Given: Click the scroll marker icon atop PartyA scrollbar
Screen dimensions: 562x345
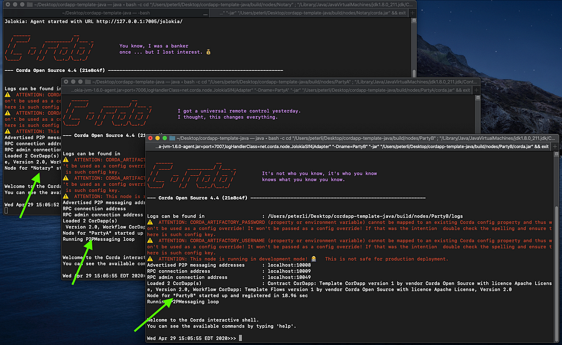Looking at the screenshot, I should point(478,98).
